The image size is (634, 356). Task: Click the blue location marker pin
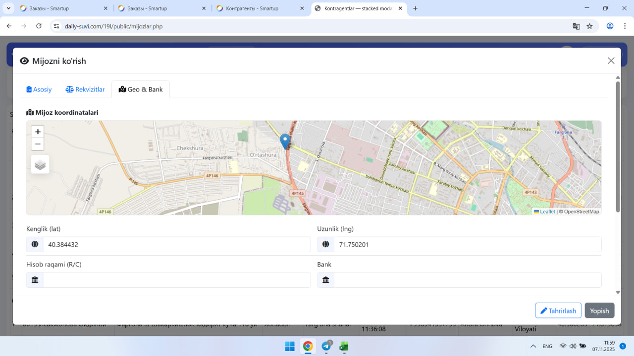pyautogui.click(x=285, y=141)
